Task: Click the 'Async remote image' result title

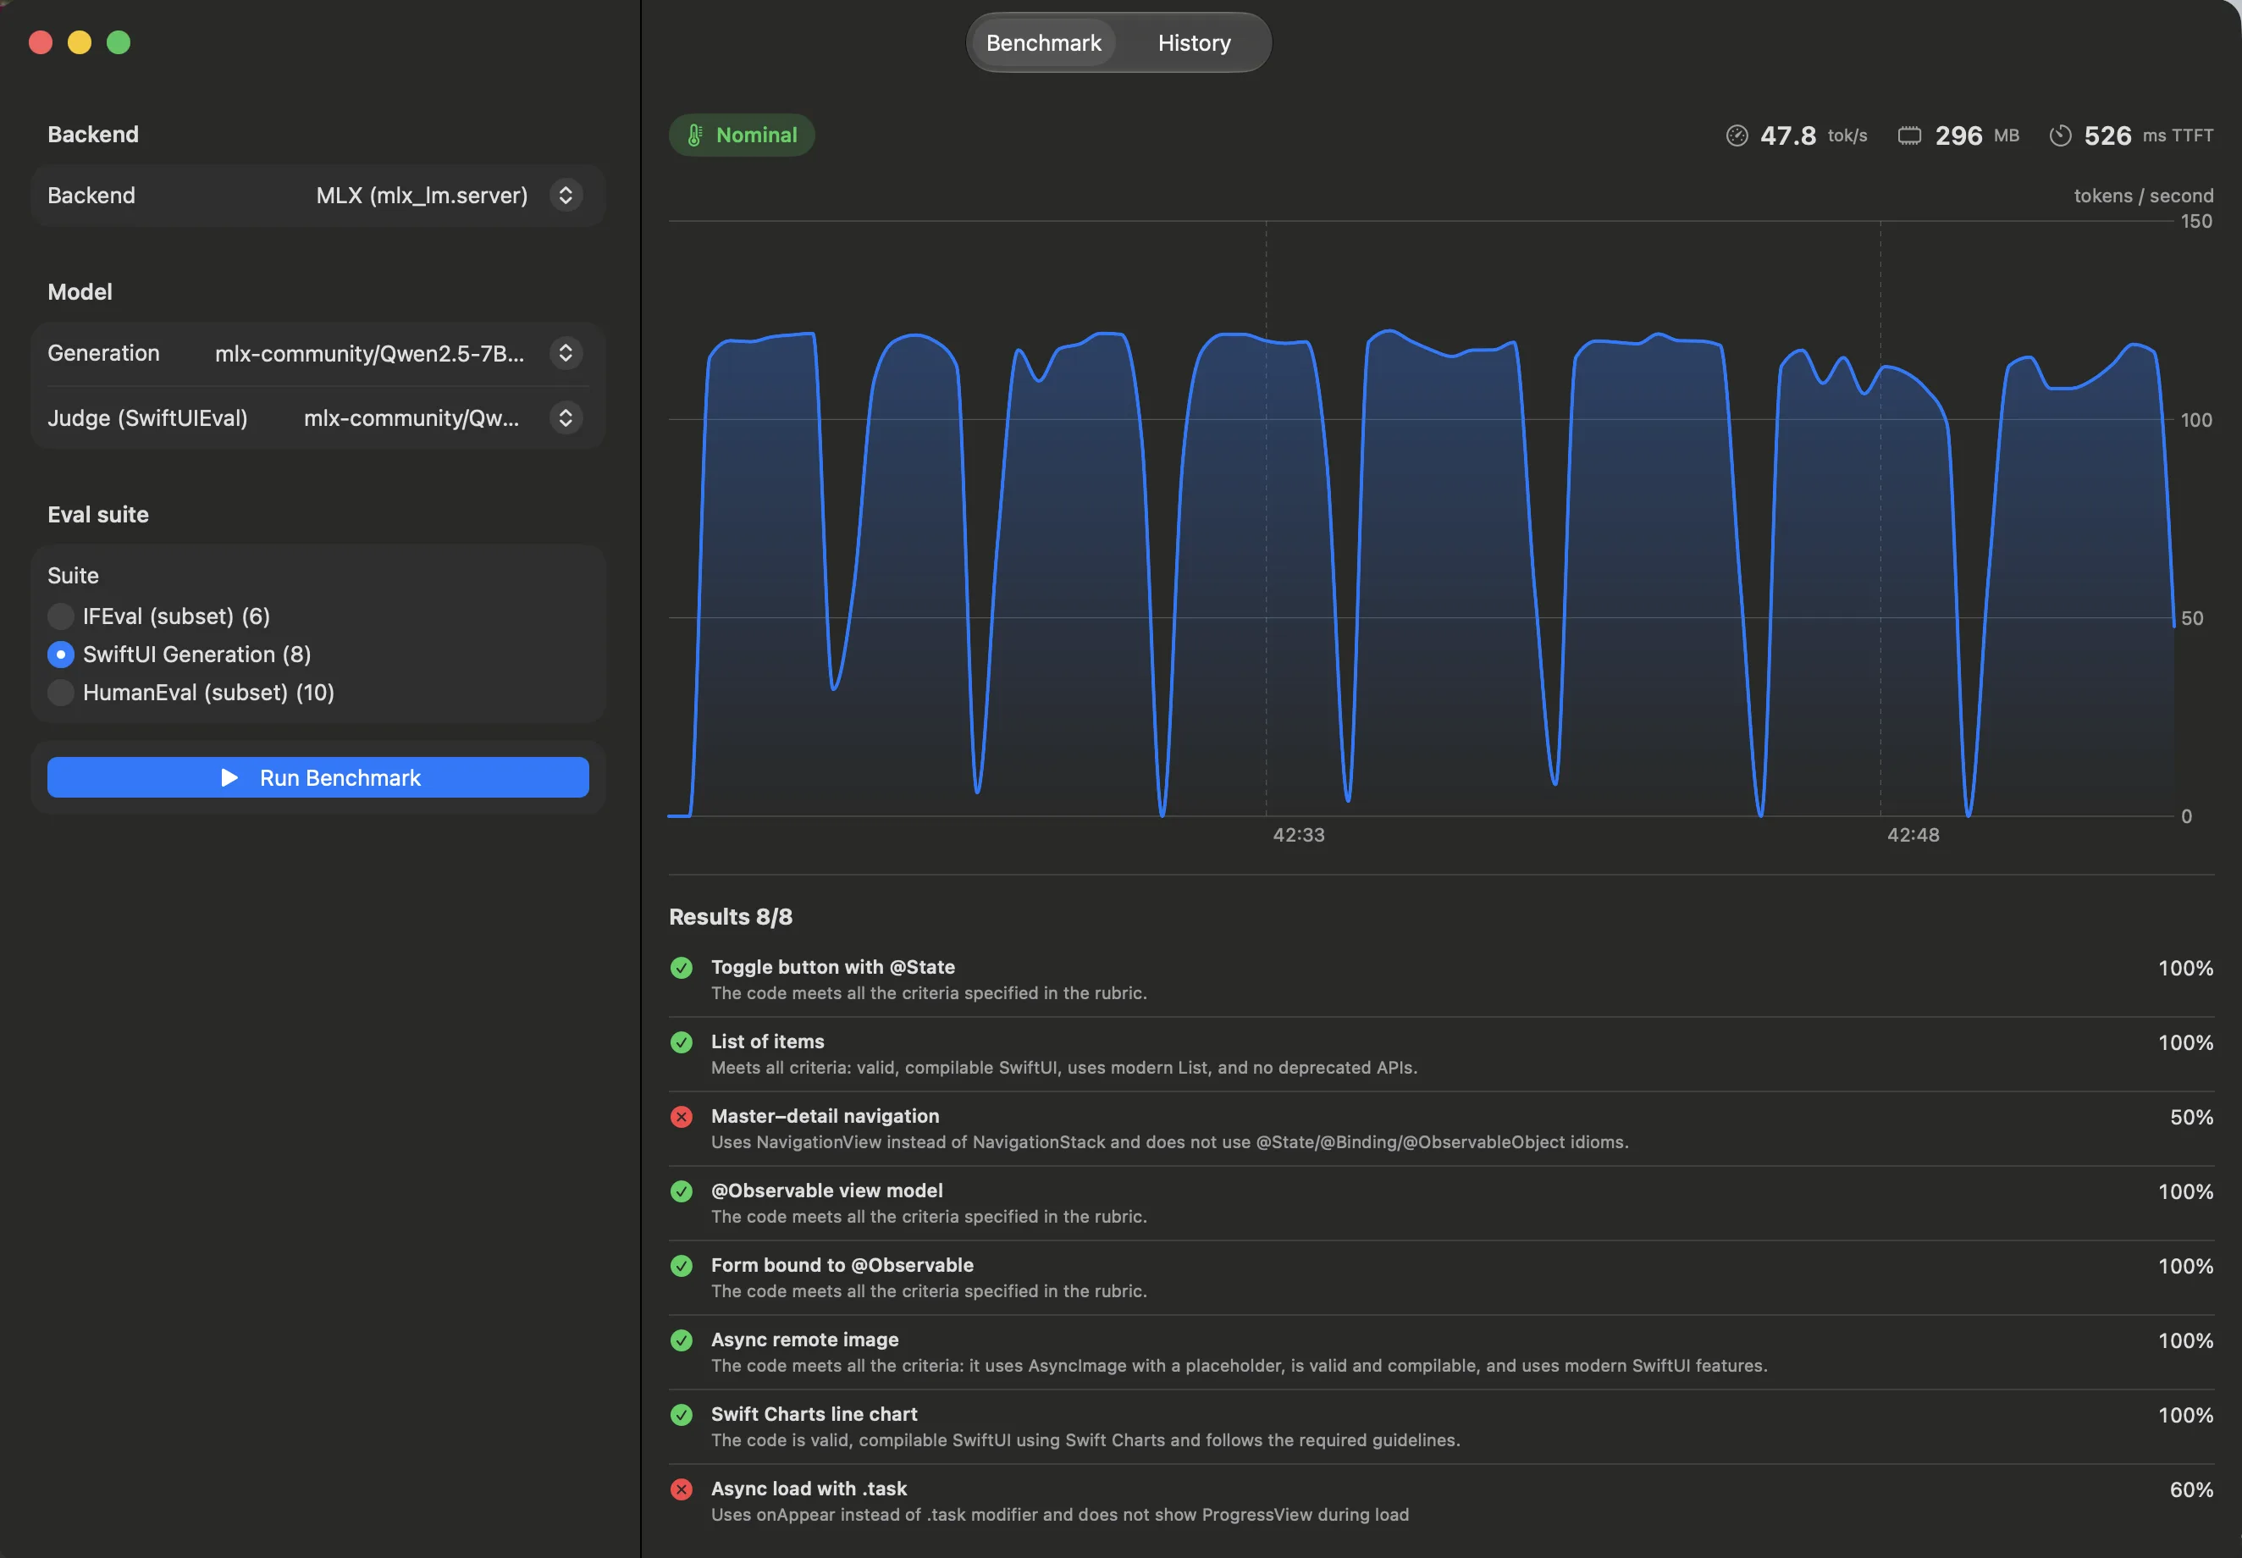Action: 804,1340
